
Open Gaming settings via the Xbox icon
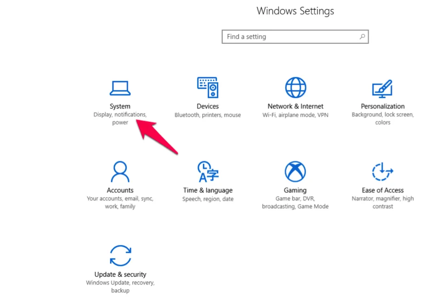(295, 171)
